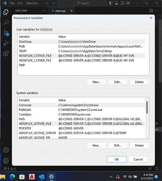This screenshot has height=181, width=162.
Task: Open the Explorer view in the activity bar
Action: coord(6,12)
